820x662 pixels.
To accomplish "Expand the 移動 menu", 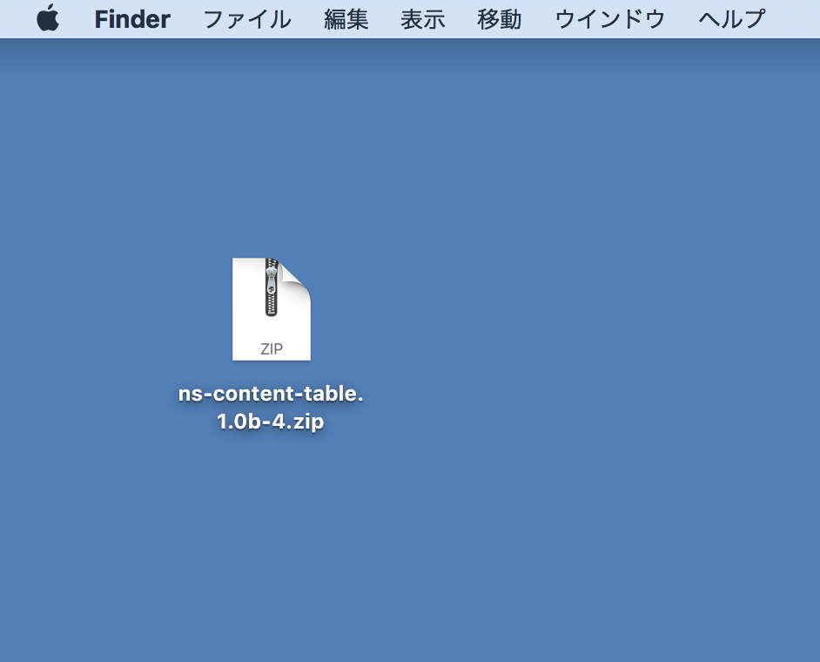I will [x=500, y=19].
